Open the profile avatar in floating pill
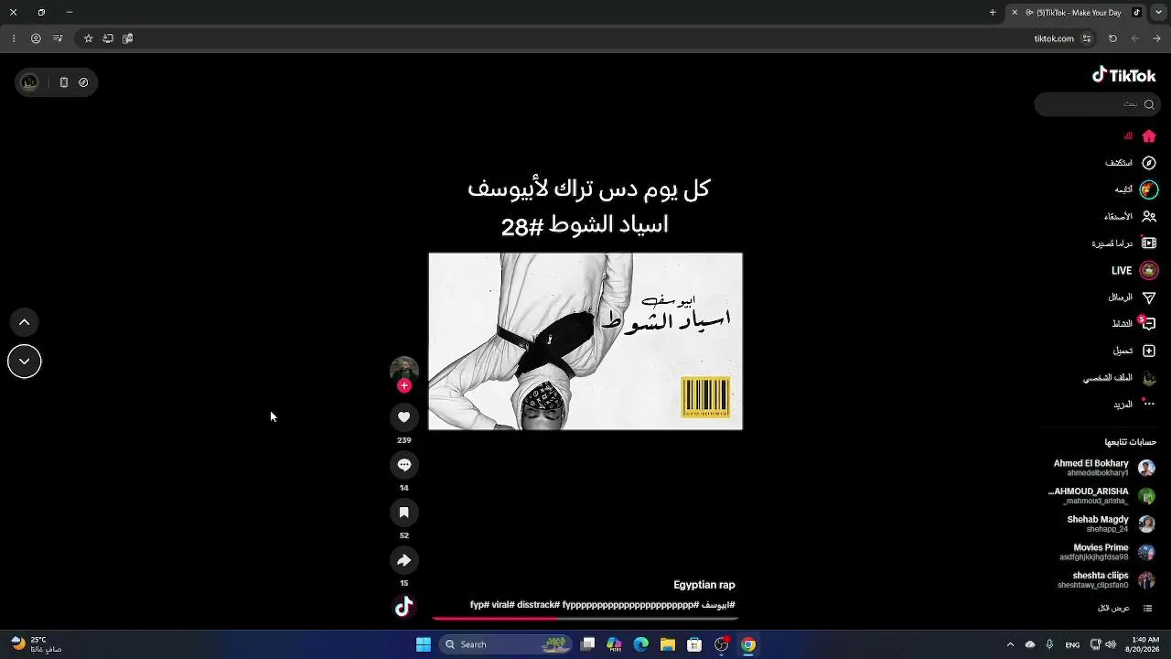 [29, 82]
